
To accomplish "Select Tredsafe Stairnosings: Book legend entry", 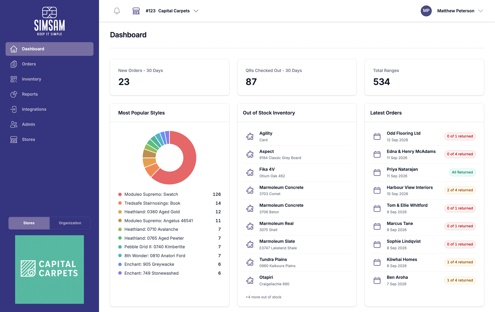I will 170,203.
